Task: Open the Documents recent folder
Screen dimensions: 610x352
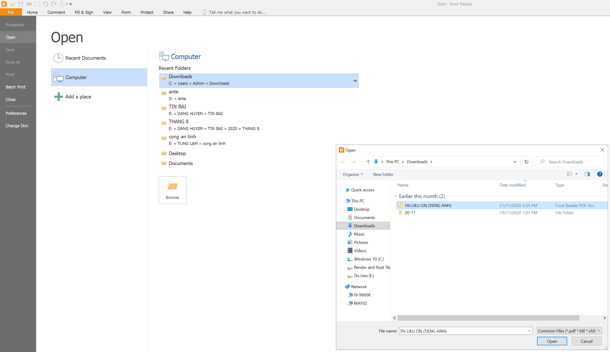Action: 258,163
